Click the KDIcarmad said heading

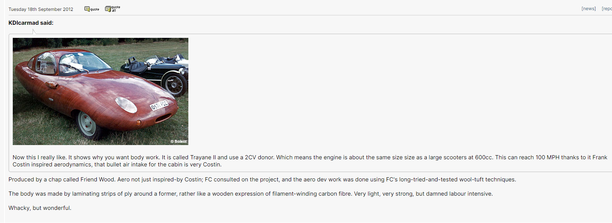(x=31, y=23)
